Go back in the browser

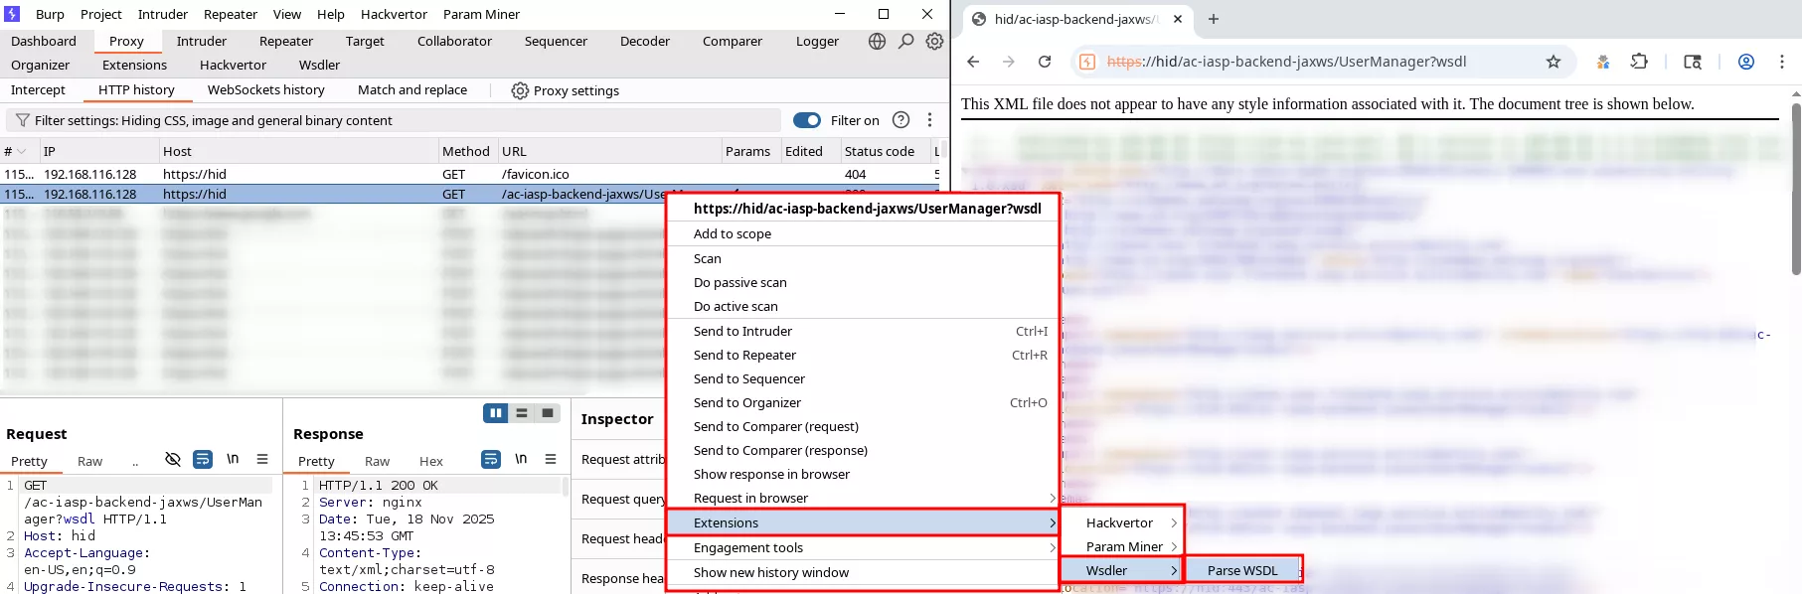973,62
